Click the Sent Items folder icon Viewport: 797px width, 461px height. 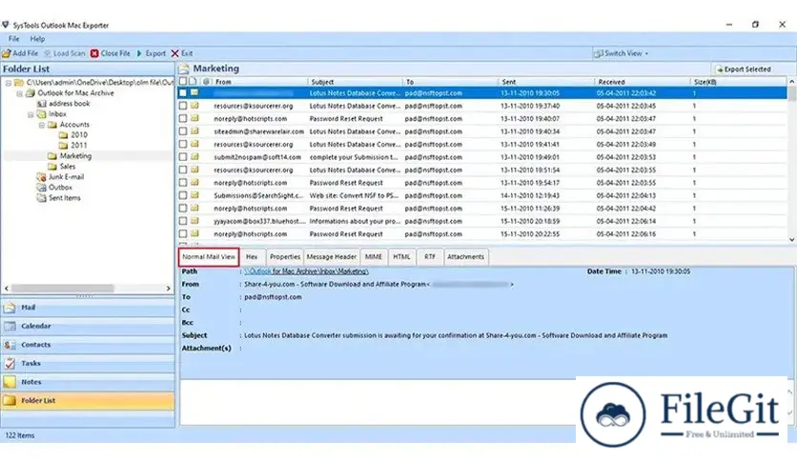point(42,198)
